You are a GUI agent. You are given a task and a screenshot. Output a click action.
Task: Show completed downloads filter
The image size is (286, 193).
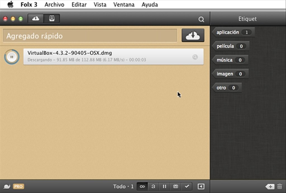pos(187,186)
